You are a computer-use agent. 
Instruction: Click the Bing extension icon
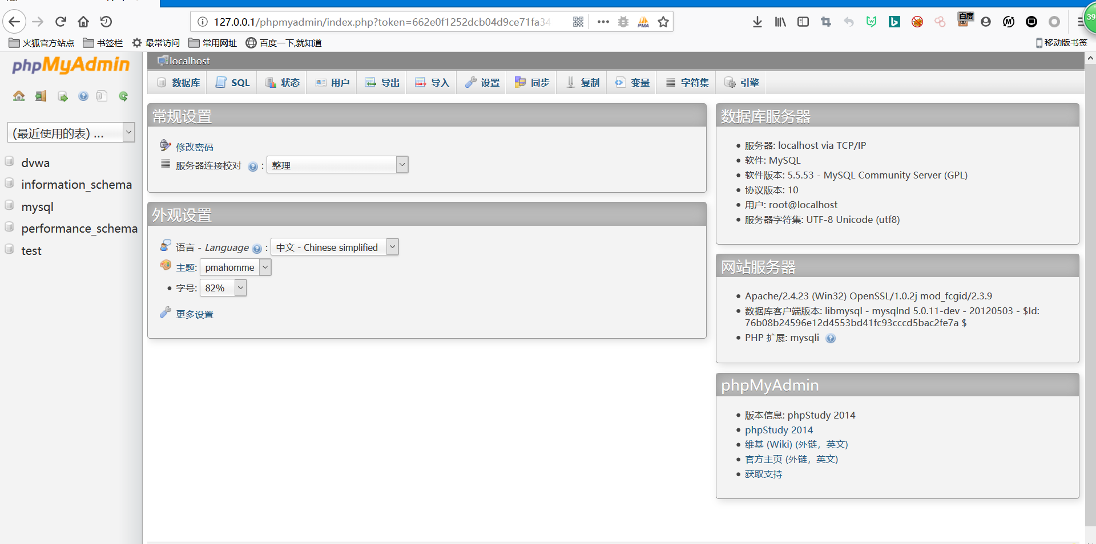point(894,22)
